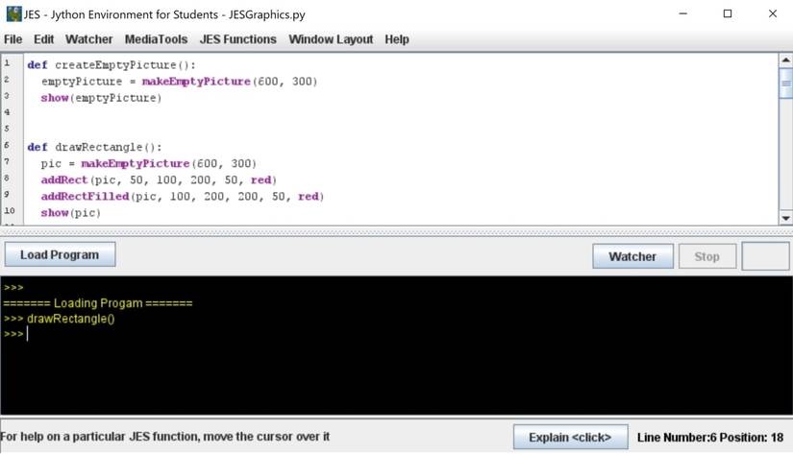Click 'show(pic)' on line 10
The image size is (793, 454).
pyautogui.click(x=71, y=213)
